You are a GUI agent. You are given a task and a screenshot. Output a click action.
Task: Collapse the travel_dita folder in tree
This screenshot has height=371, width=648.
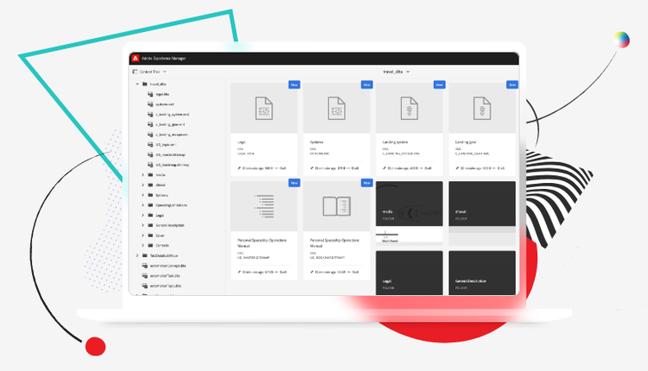pyautogui.click(x=137, y=84)
